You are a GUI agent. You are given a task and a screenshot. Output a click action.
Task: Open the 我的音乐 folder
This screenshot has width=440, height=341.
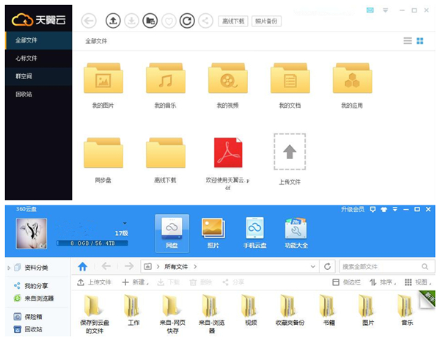coord(165,82)
